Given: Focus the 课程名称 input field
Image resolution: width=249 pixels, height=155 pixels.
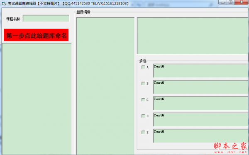Looking at the screenshot, I should coord(46,18).
